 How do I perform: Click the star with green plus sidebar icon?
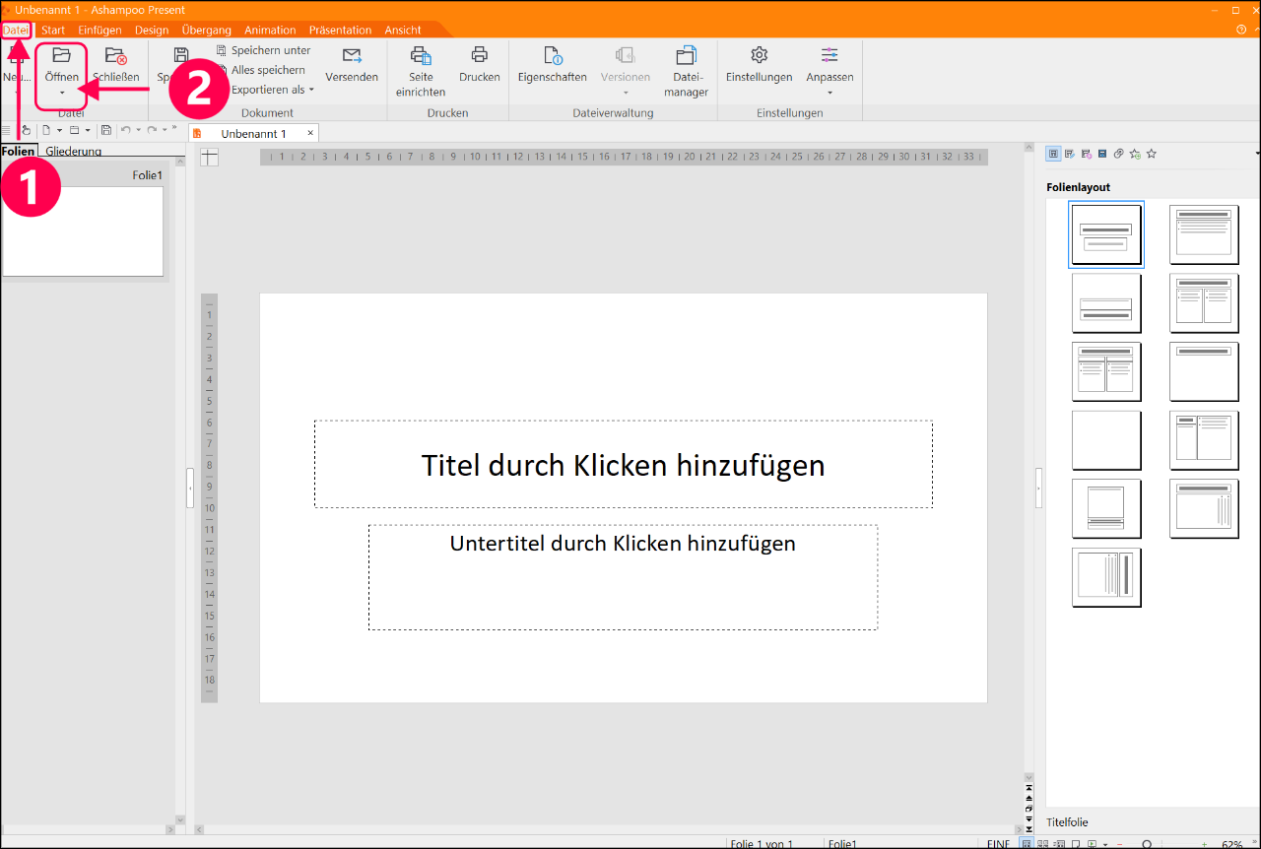1135,154
